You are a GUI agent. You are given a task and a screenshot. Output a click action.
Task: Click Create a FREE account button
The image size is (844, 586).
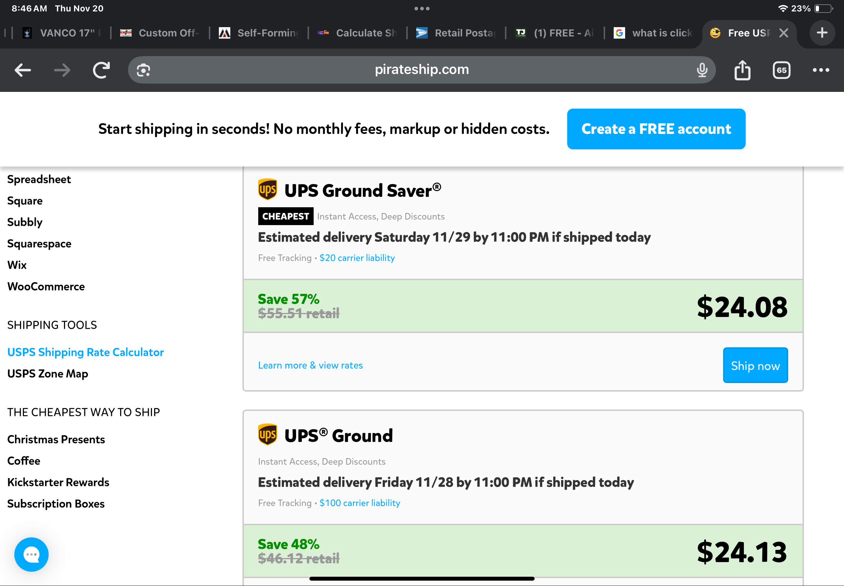click(656, 129)
